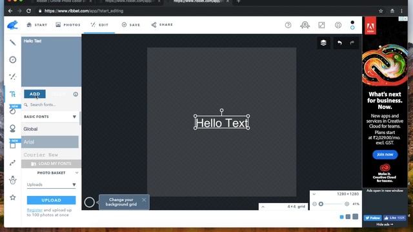Click the background grid circle button
Screen dimensions: 413x232
[x=89, y=202]
